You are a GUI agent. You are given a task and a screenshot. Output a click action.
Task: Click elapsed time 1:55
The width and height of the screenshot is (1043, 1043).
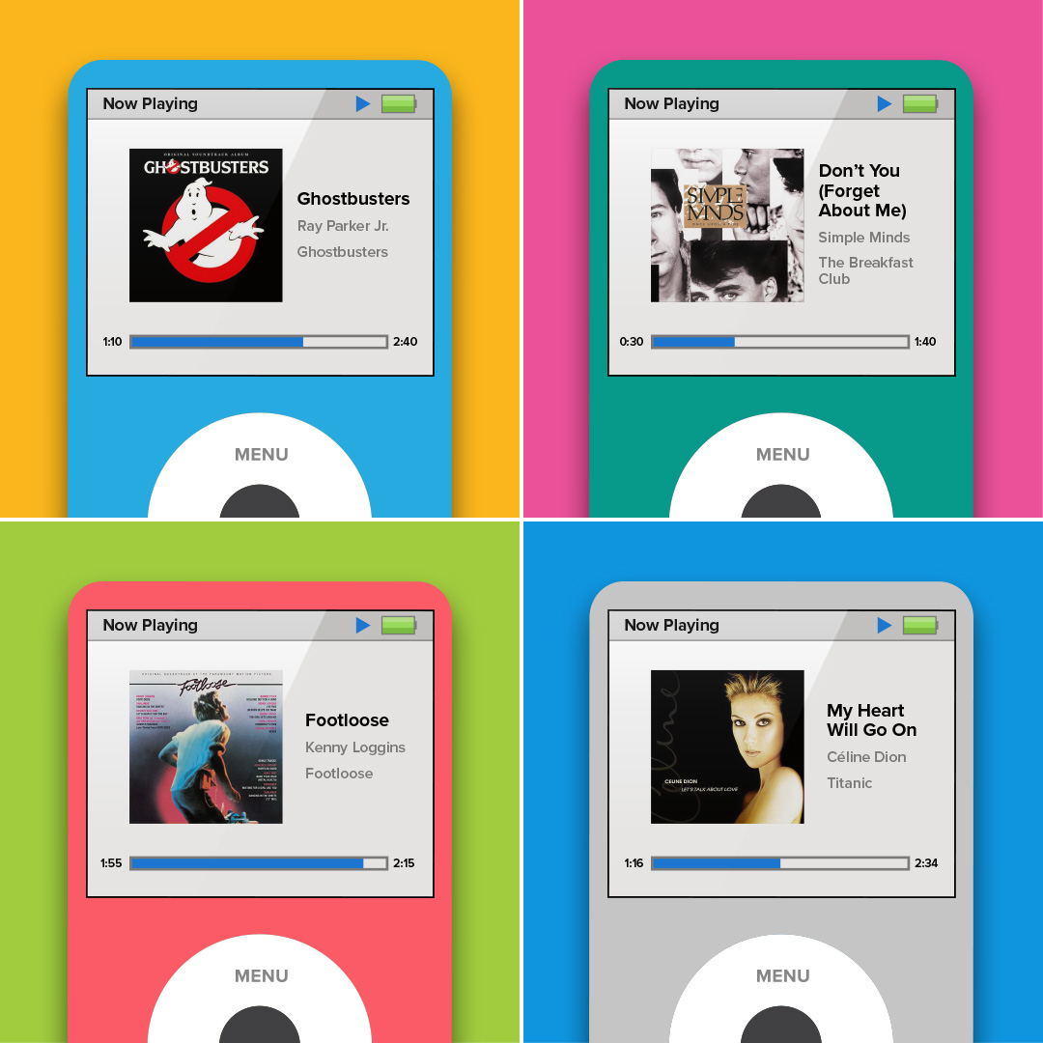(111, 863)
